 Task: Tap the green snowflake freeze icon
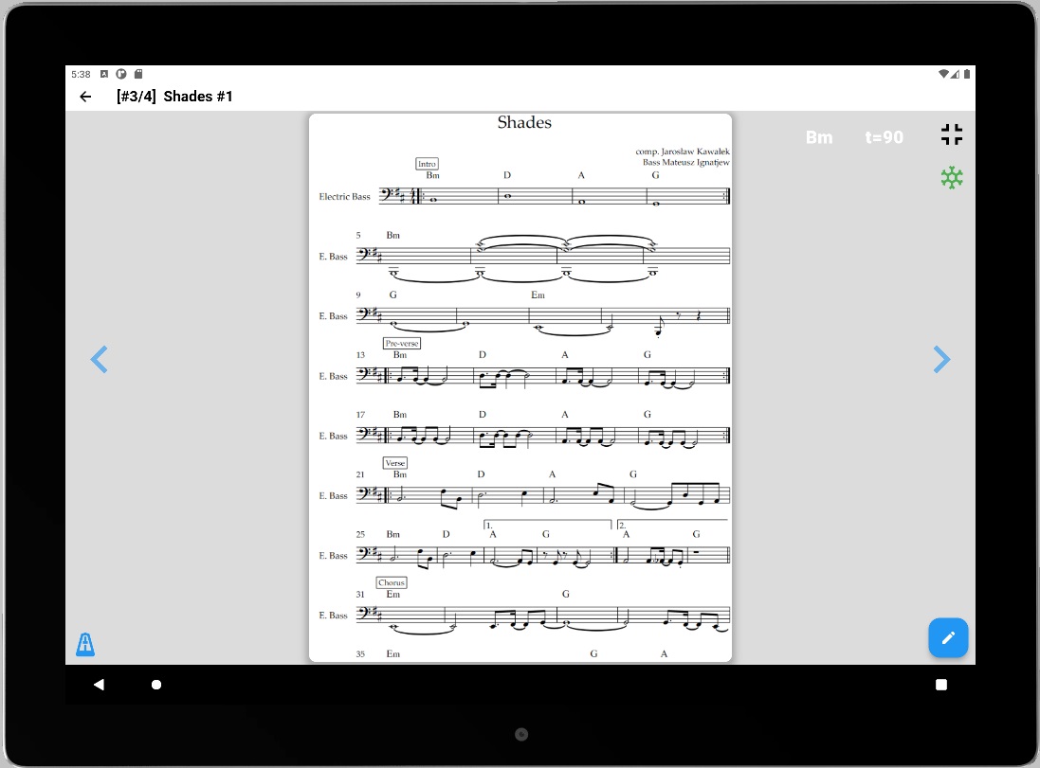[952, 178]
